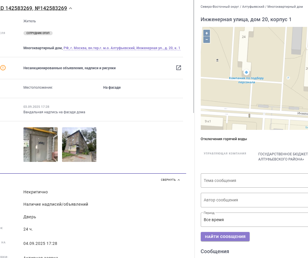The width and height of the screenshot is (308, 258).
Task: Open the apartment building photo thumbnail
Action: pyautogui.click(x=79, y=145)
